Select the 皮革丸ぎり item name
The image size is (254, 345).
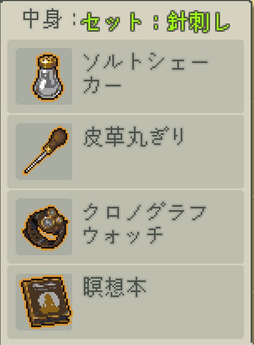pyautogui.click(x=133, y=137)
